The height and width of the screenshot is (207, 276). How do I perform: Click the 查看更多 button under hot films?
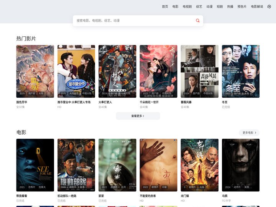coord(138,116)
